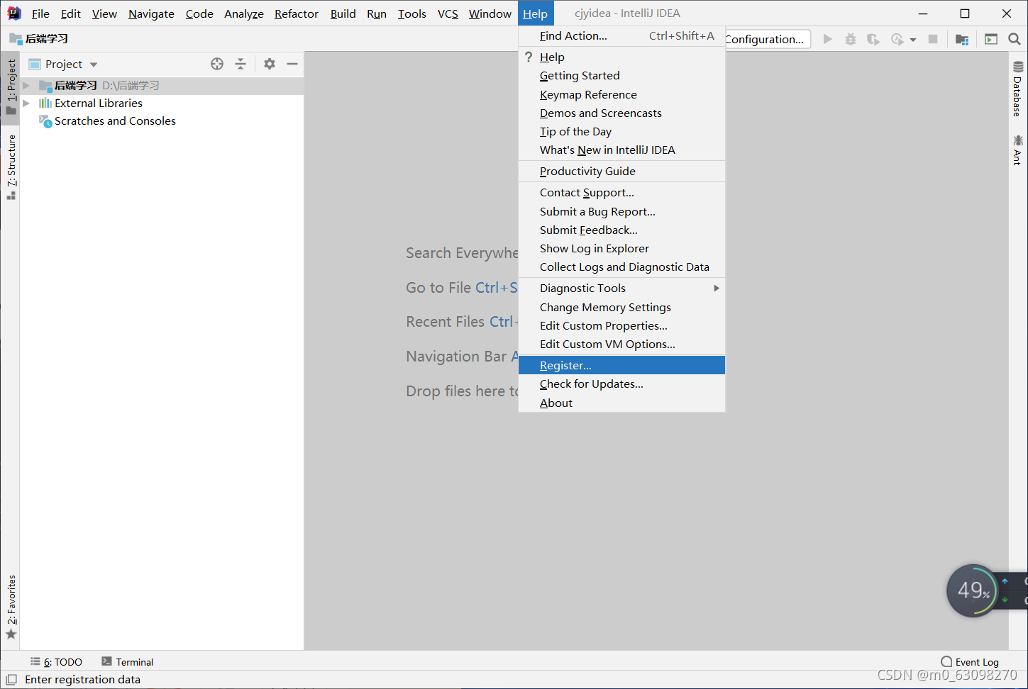Open the File menu
Viewport: 1028px width, 689px height.
[x=40, y=13]
